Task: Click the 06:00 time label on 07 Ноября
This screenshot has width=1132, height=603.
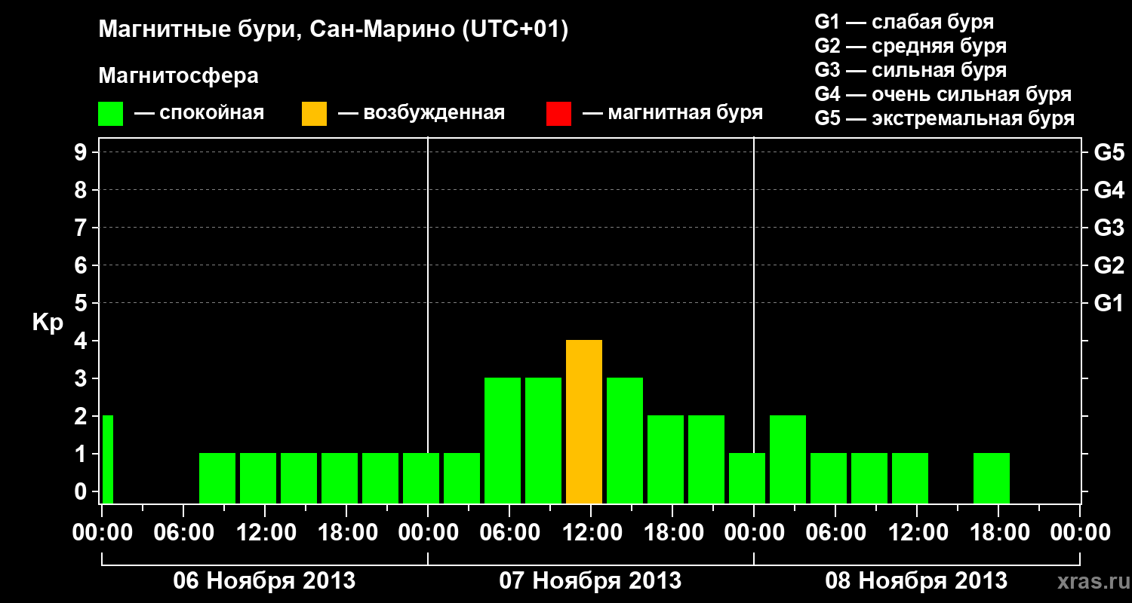Action: click(x=509, y=532)
